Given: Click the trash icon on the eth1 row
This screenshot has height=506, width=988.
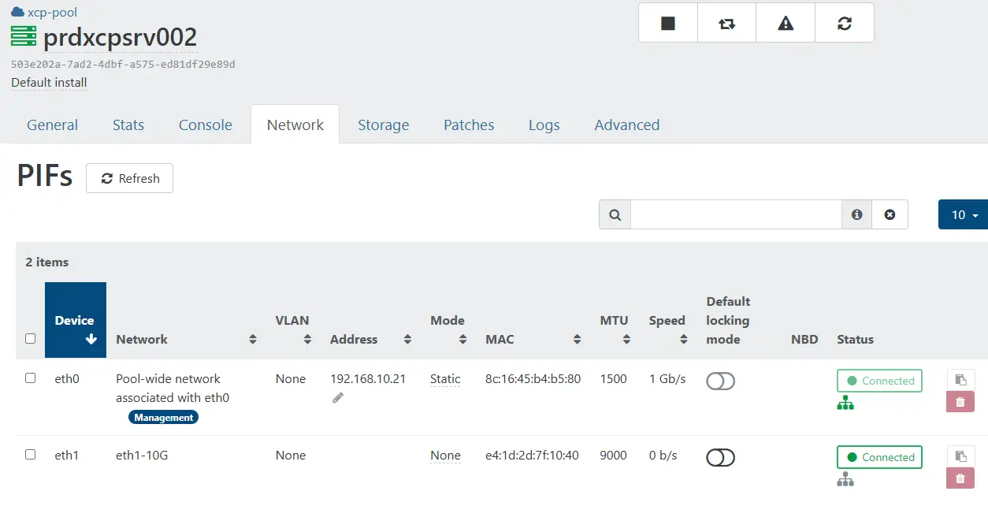Looking at the screenshot, I should point(960,479).
